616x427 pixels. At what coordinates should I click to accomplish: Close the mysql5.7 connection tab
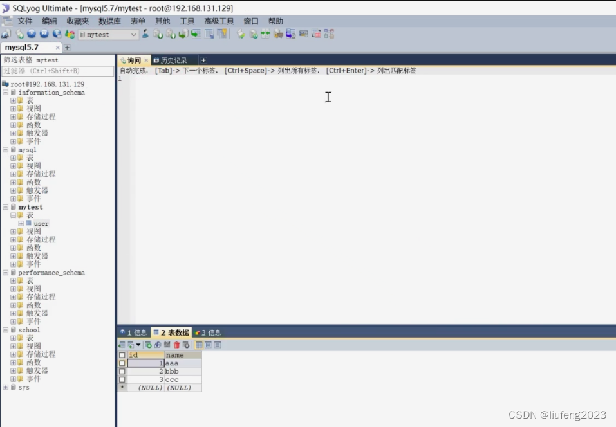click(x=58, y=48)
